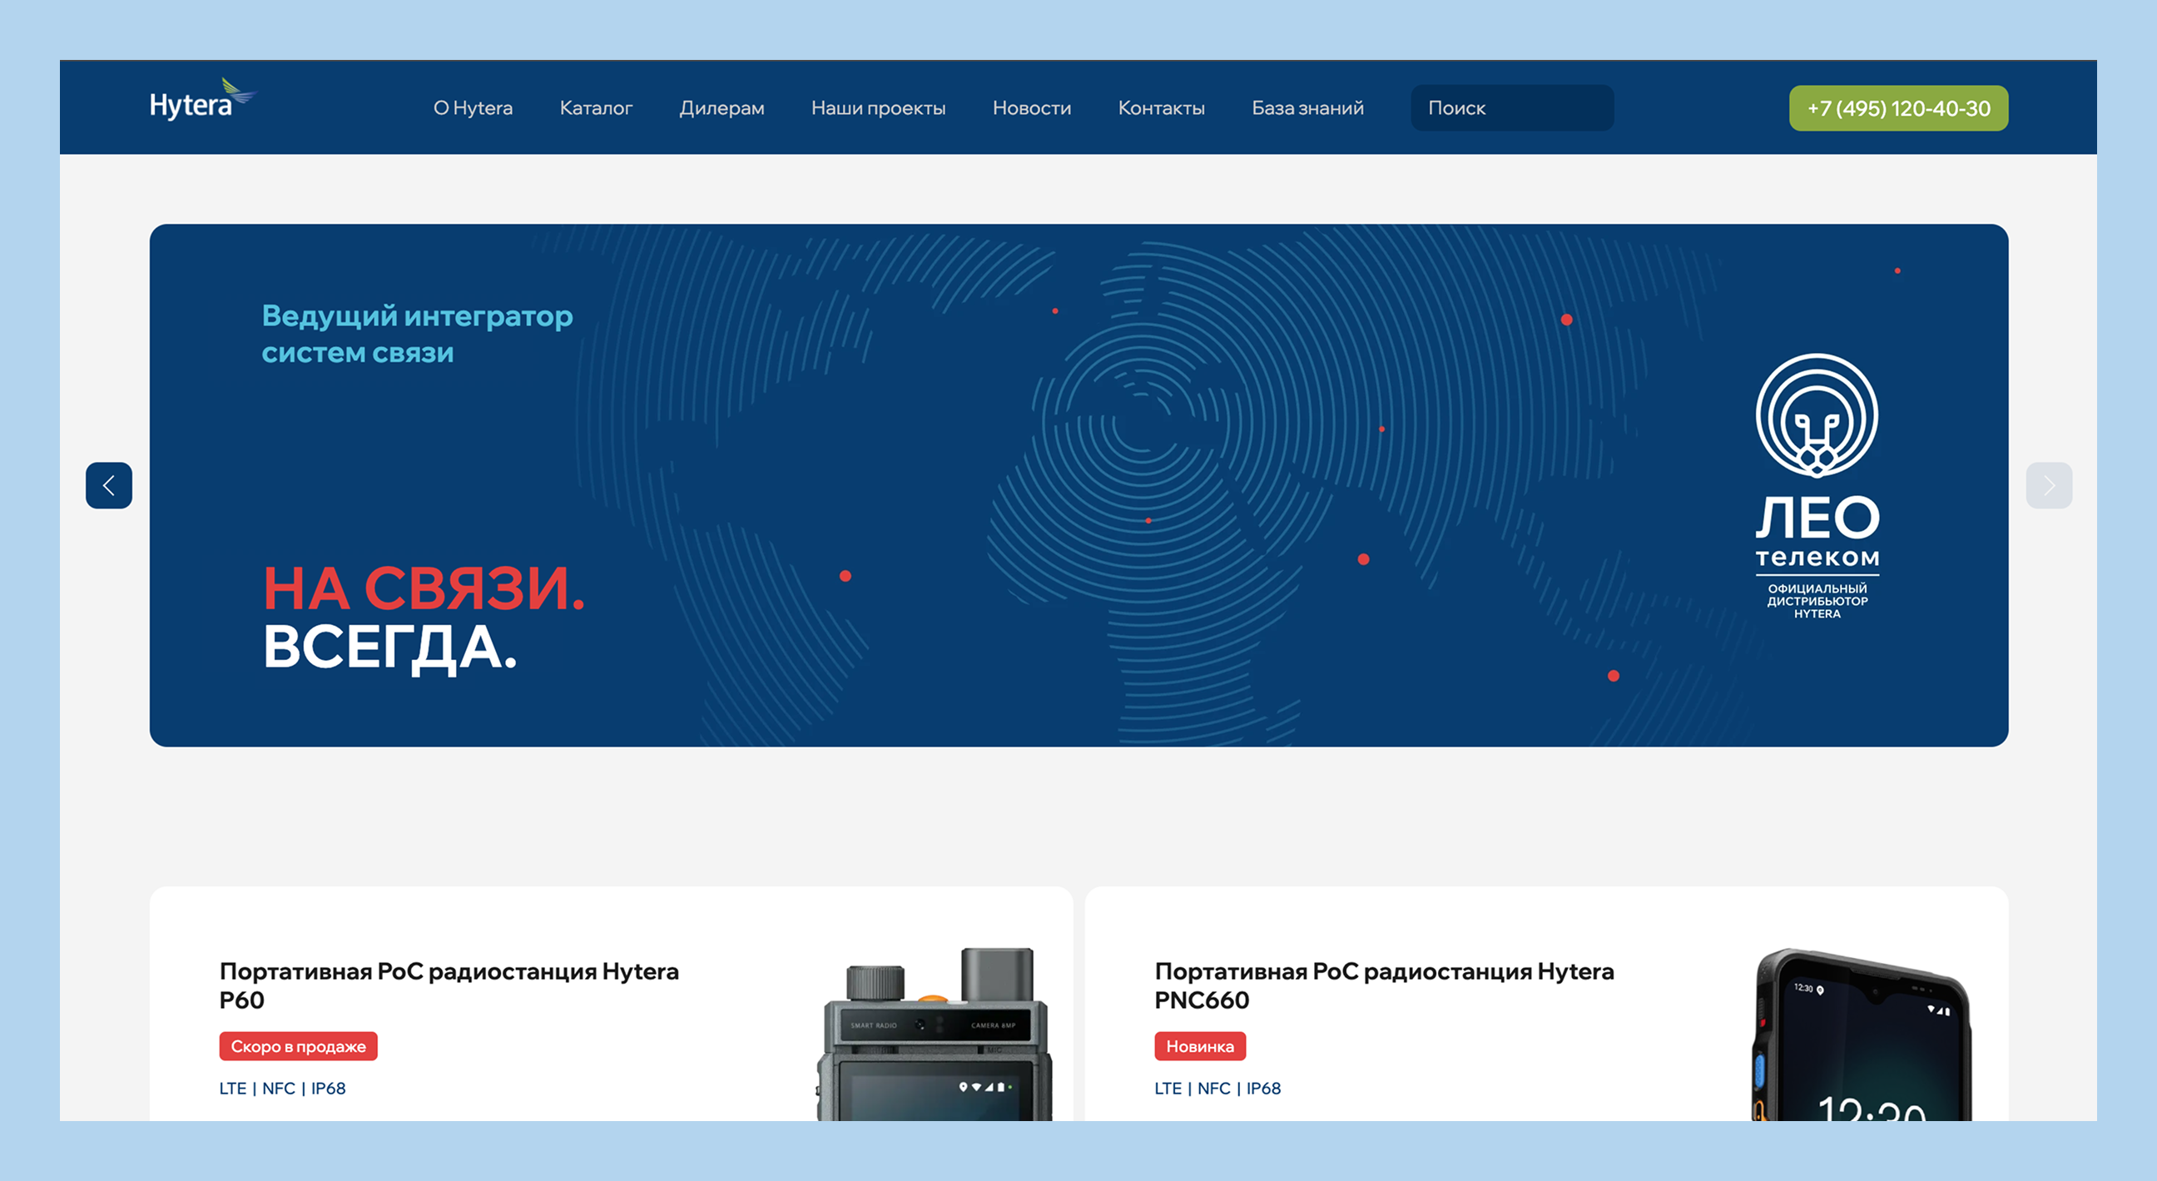Click the ОФИЦИАЛЬНЫЙ ДИСТРИБЬЮТОР HYTERA caption
2157x1181 pixels.
1817,601
